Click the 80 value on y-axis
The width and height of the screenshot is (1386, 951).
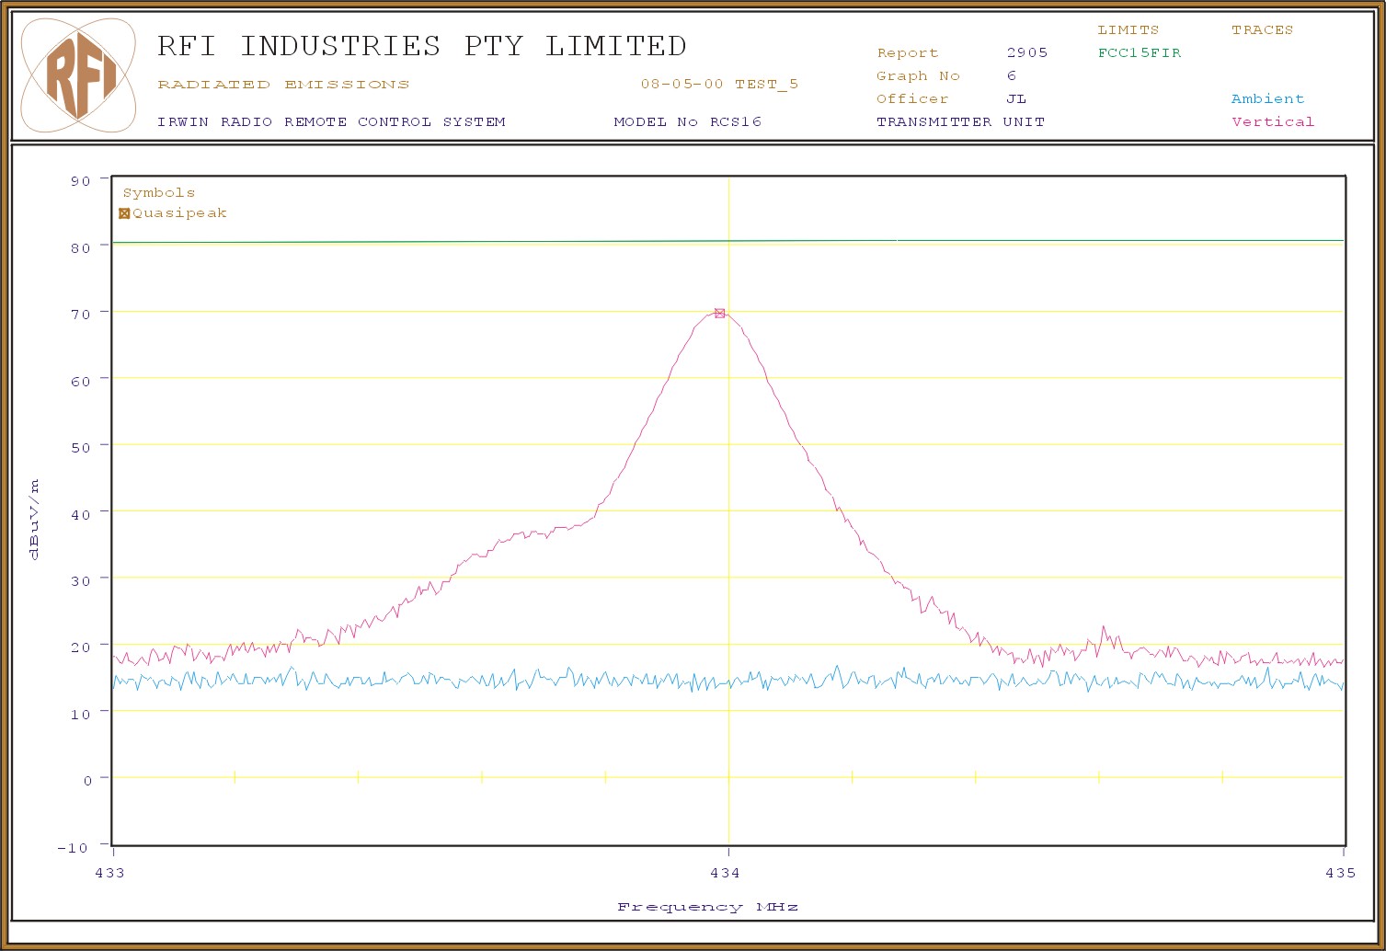click(x=81, y=247)
